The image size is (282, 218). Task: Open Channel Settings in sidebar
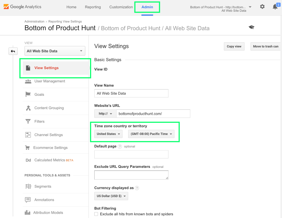[x=56, y=135]
